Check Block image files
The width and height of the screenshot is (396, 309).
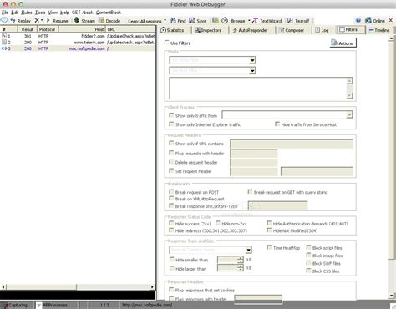[308, 255]
